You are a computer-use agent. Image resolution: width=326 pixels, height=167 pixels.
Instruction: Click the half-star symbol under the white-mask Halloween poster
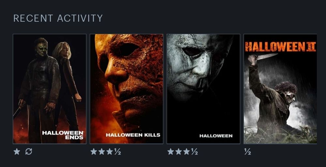click(194, 152)
